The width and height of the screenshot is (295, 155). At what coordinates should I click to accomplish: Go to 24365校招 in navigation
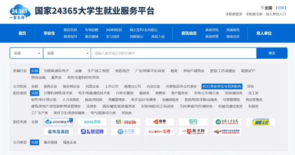tap(114, 30)
